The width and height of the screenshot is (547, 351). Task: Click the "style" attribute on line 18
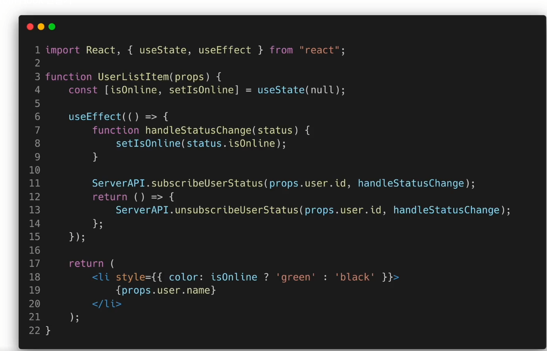click(130, 277)
